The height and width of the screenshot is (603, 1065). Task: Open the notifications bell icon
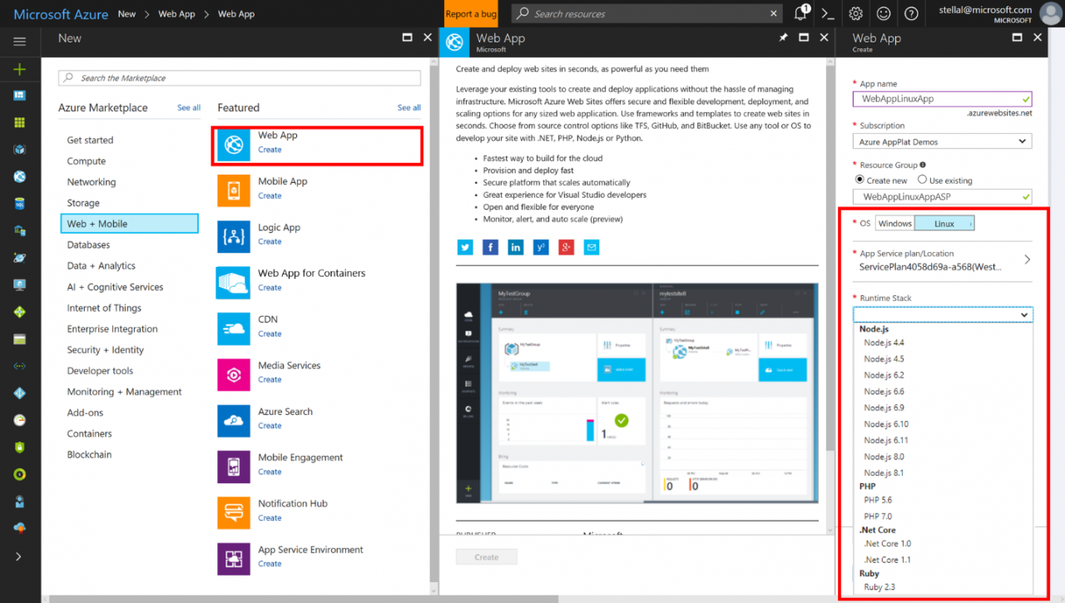[800, 13]
